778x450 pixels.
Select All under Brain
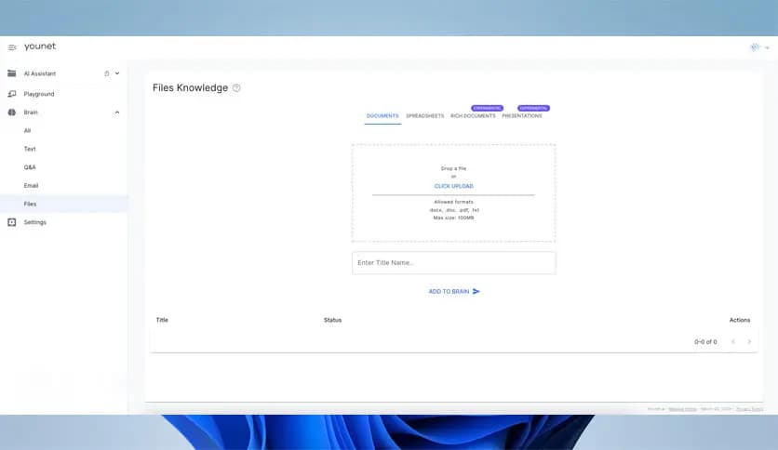click(x=27, y=131)
